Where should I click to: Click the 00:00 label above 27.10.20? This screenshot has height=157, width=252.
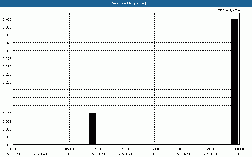(x=13, y=149)
